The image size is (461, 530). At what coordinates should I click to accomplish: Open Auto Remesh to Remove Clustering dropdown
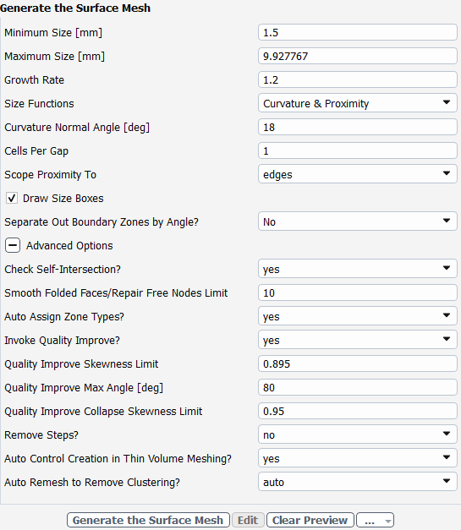click(x=358, y=482)
